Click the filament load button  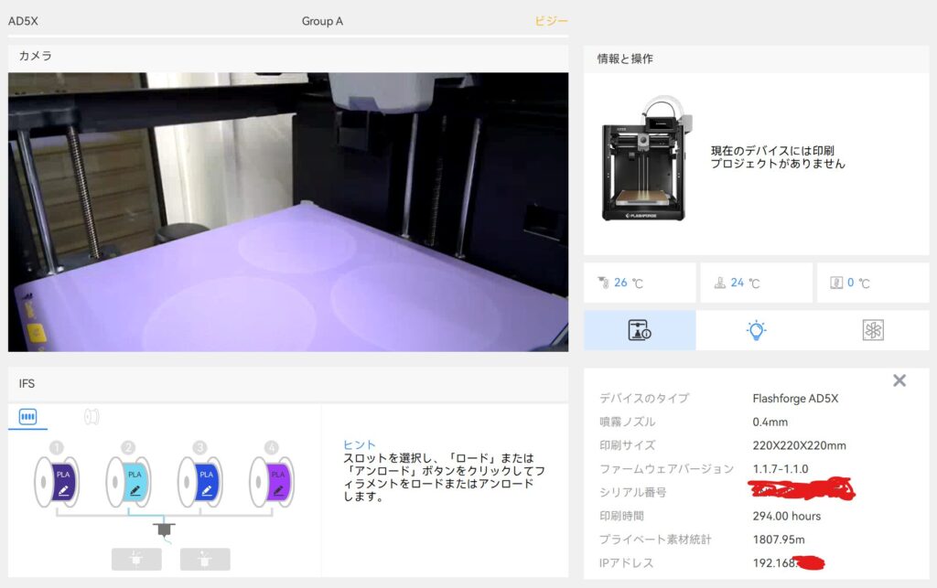136,559
